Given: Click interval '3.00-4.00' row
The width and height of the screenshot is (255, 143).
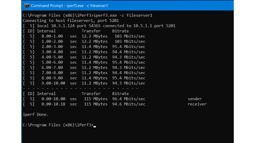Looking at the screenshot, I should [84, 52].
